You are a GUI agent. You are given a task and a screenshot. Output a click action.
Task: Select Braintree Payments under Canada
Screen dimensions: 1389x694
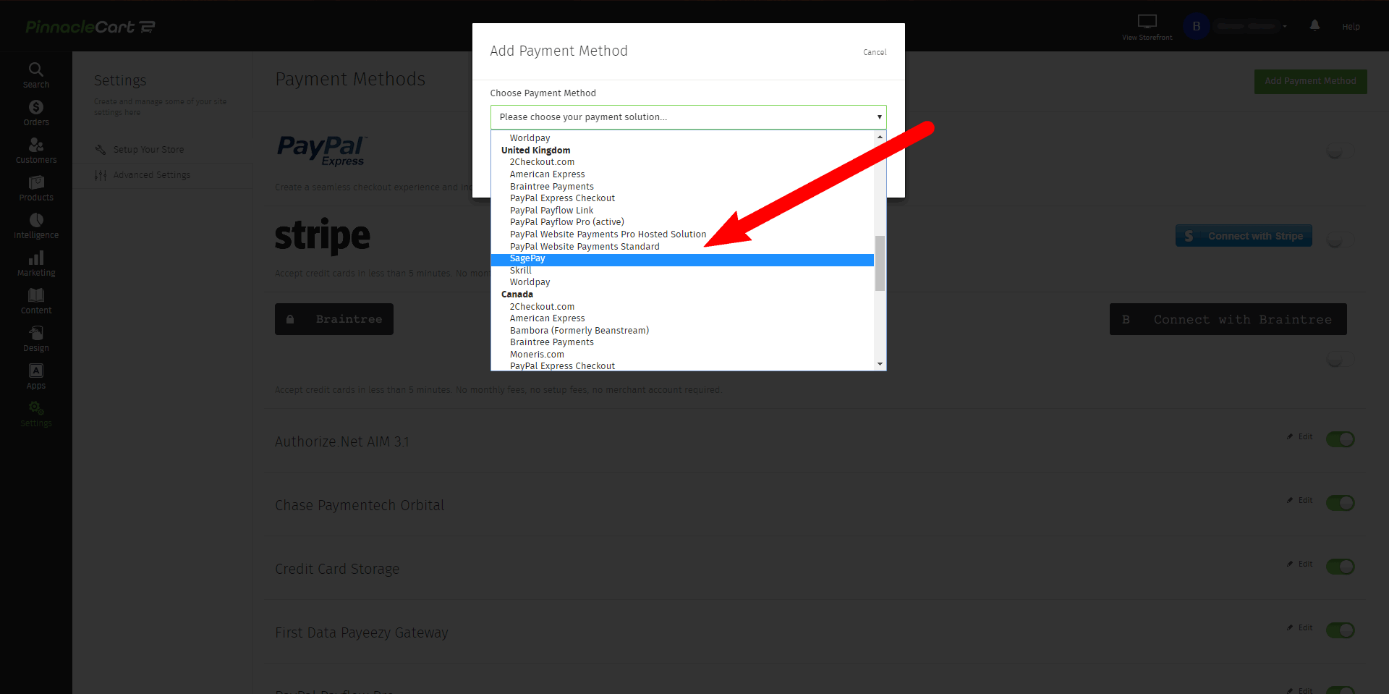682,342
